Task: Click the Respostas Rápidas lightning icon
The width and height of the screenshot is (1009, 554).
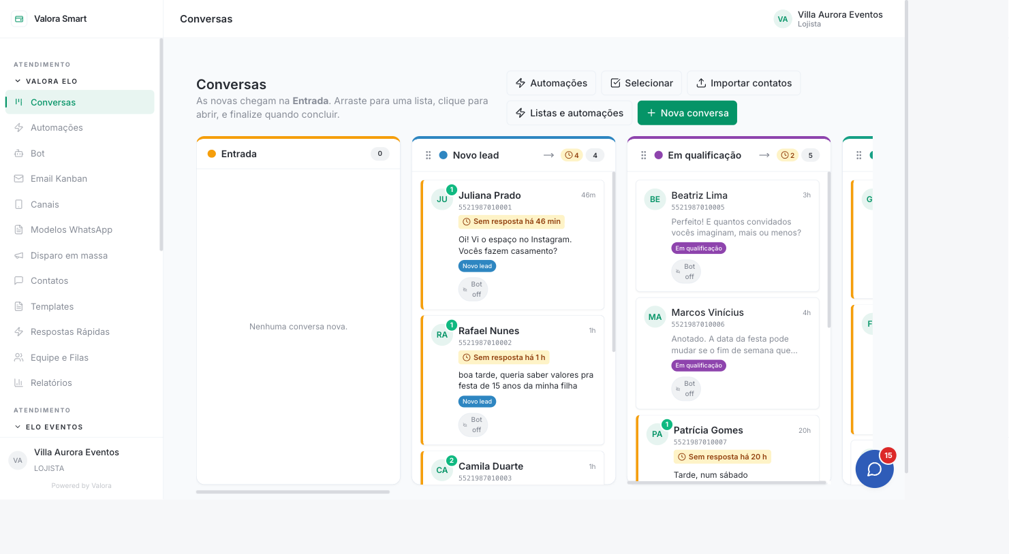Action: [19, 332]
